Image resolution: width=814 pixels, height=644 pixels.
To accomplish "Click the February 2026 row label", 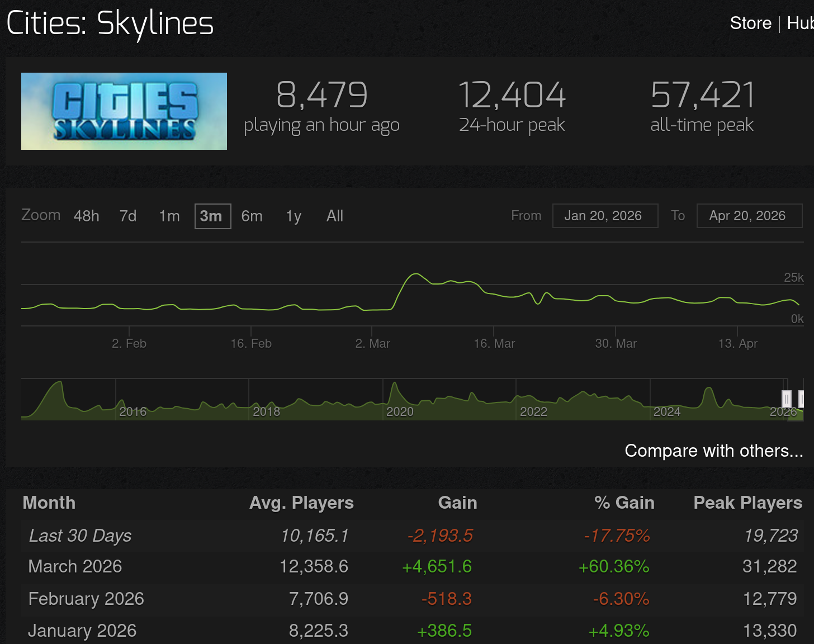I will click(x=86, y=599).
